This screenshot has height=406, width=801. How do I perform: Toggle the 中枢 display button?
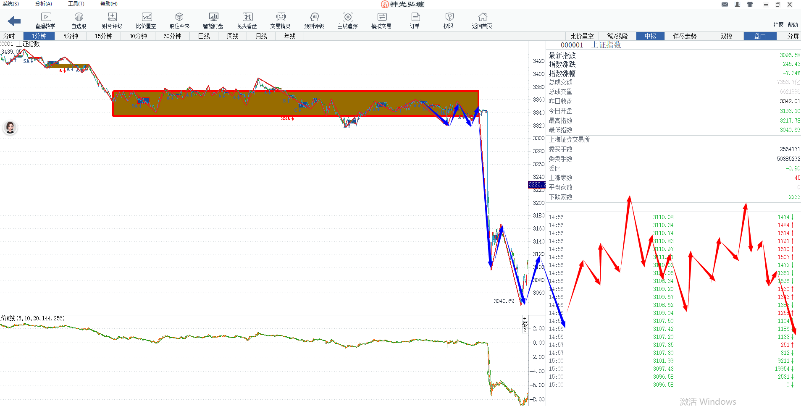[650, 36]
